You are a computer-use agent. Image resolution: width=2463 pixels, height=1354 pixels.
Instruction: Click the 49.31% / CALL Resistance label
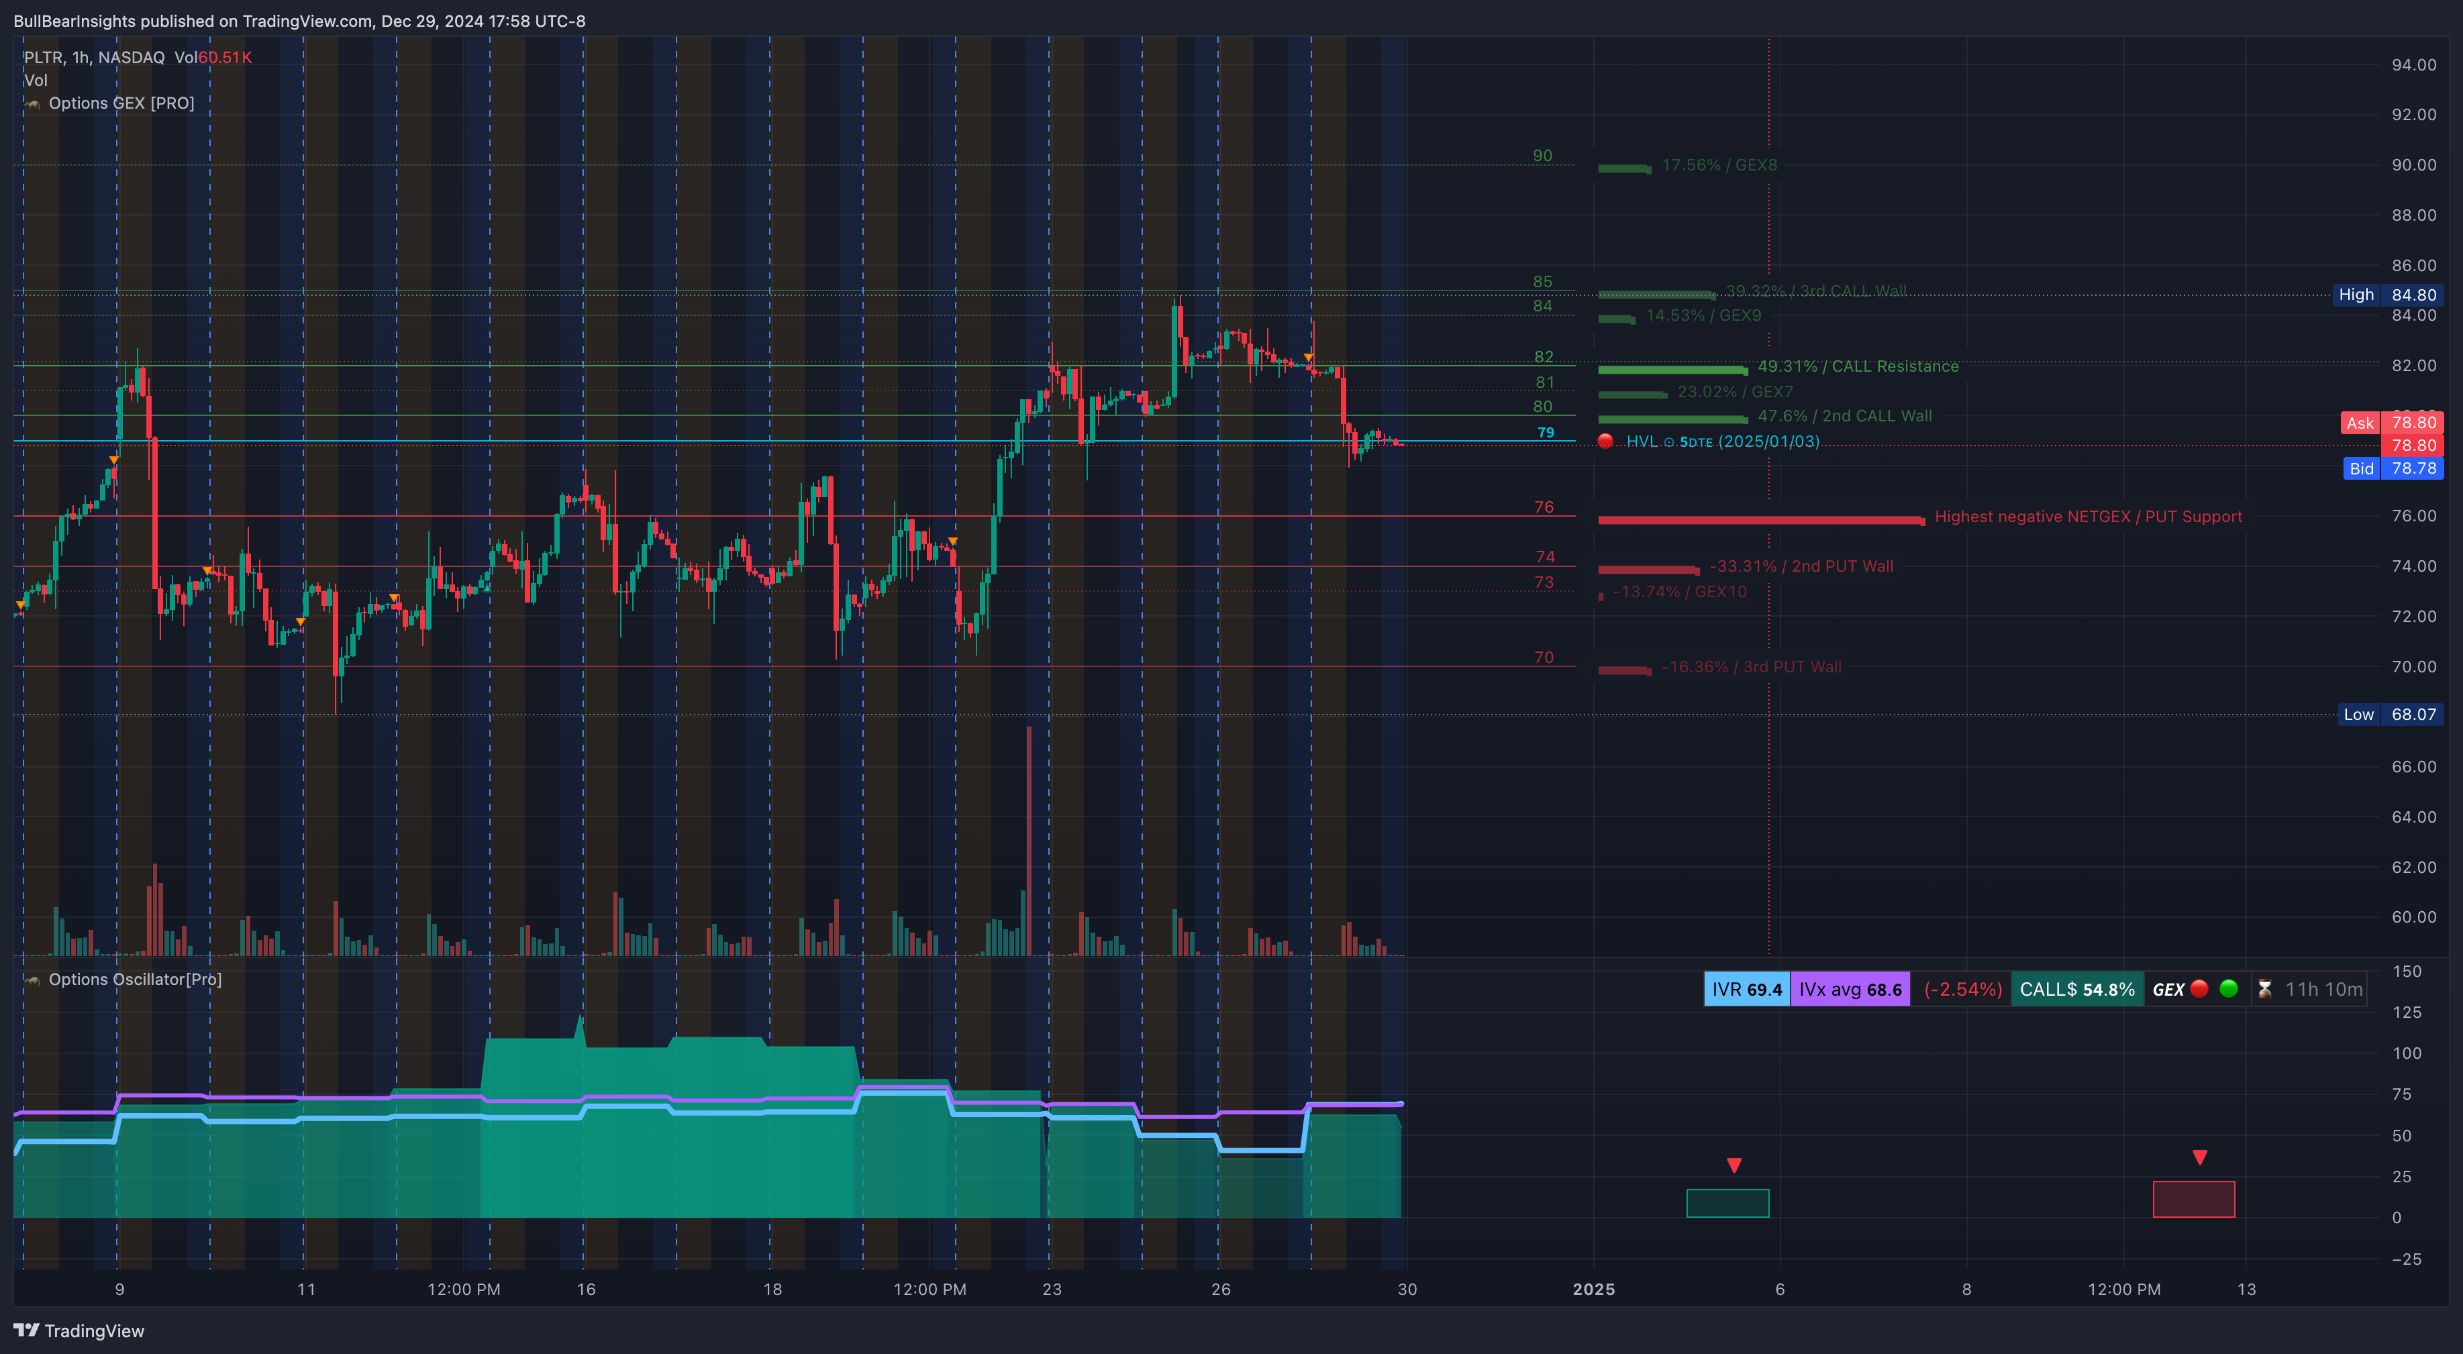point(1858,366)
